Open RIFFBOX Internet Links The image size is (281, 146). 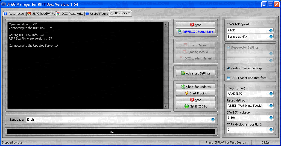(x=195, y=31)
